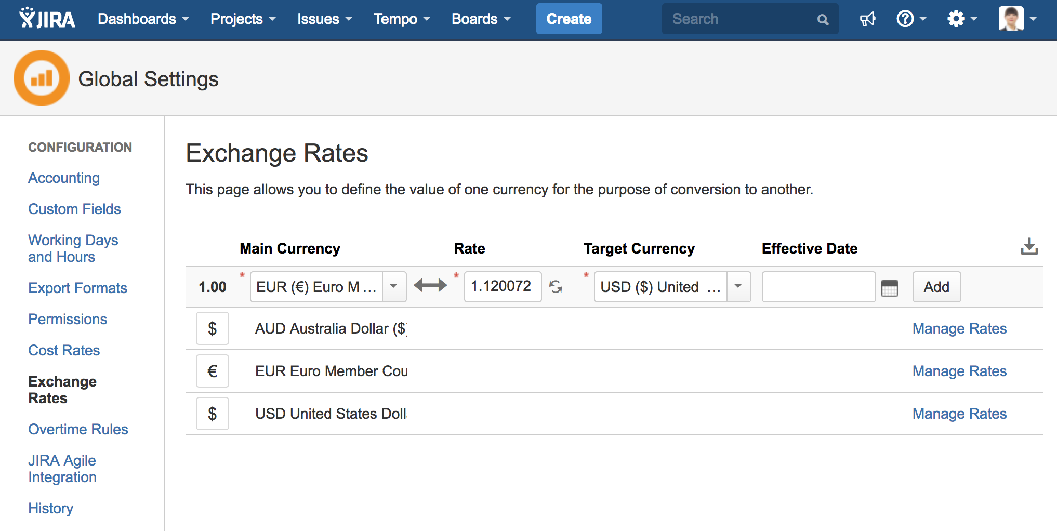This screenshot has height=531, width=1057.
Task: Select the AUD currency symbol badge
Action: pos(213,328)
